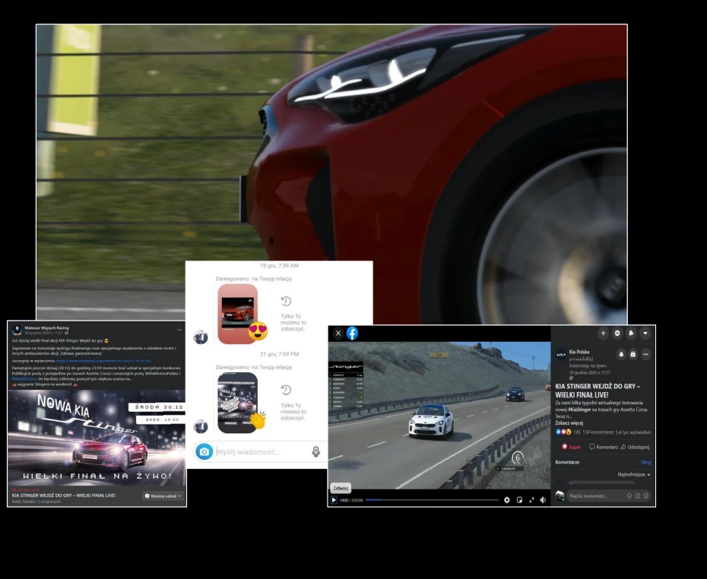This screenshot has width=707, height=579.
Task: Toggle the bell notifications for Kia Polska post
Action: [x=621, y=354]
